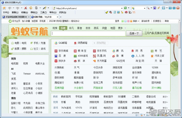Image resolution: width=182 pixels, height=118 pixels.
Task: Click the yellow horn plugin icon
Action: (x=107, y=12)
